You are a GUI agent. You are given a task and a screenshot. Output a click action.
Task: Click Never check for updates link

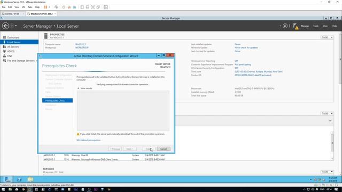pos(246,47)
